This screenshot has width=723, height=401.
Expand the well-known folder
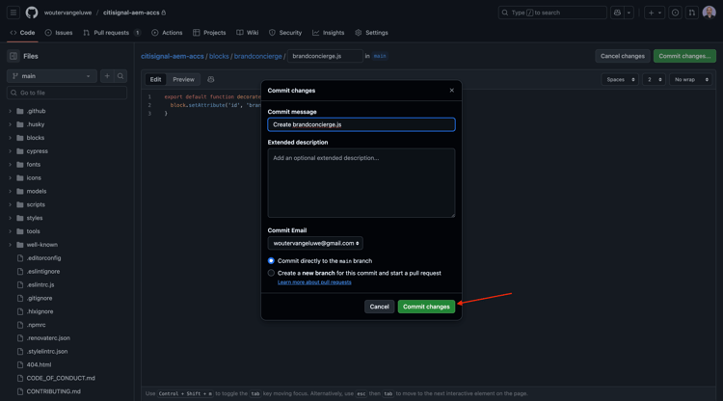pyautogui.click(x=11, y=245)
